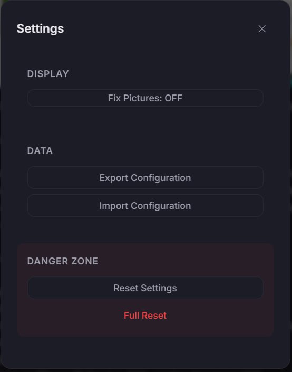Enable Fix Pictures in the Display section
The image size is (292, 372).
tap(145, 98)
